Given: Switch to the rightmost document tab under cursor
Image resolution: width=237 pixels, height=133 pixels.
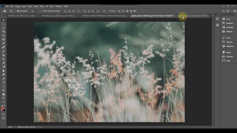Looking at the screenshot, I should [193, 16].
